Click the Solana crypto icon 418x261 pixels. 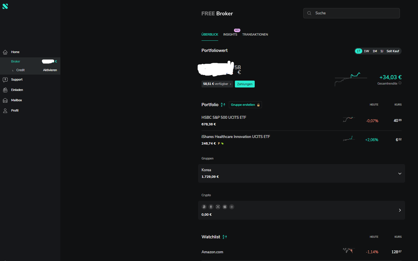225,207
